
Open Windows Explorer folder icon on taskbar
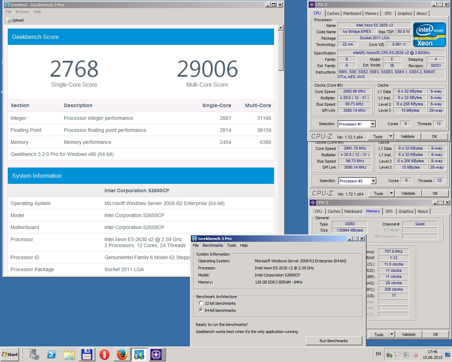[69, 354]
